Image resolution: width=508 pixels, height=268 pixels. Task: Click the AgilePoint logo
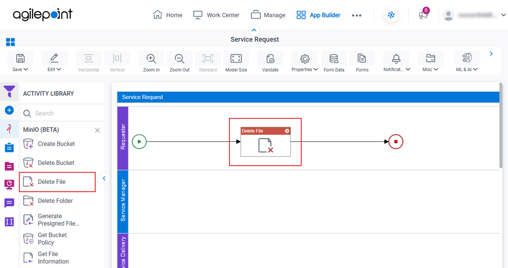[x=42, y=15]
